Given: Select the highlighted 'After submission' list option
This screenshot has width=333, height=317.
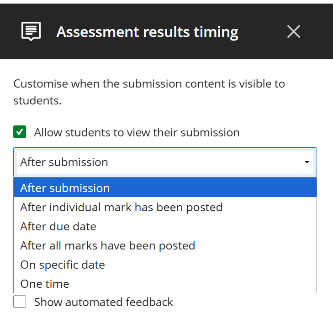Looking at the screenshot, I should [65, 188].
